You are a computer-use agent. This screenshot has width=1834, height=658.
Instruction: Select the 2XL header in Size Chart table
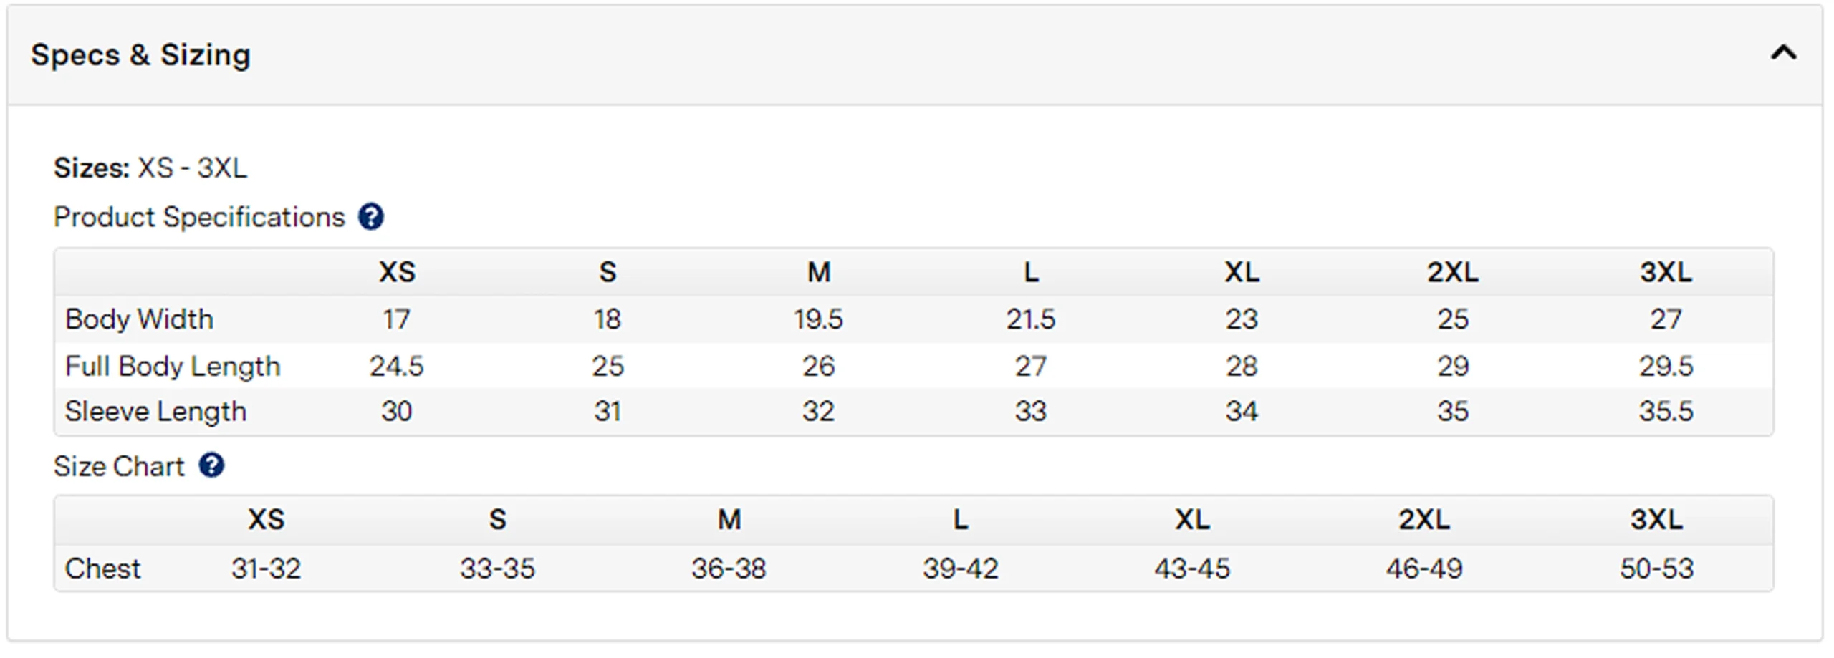point(1424,519)
